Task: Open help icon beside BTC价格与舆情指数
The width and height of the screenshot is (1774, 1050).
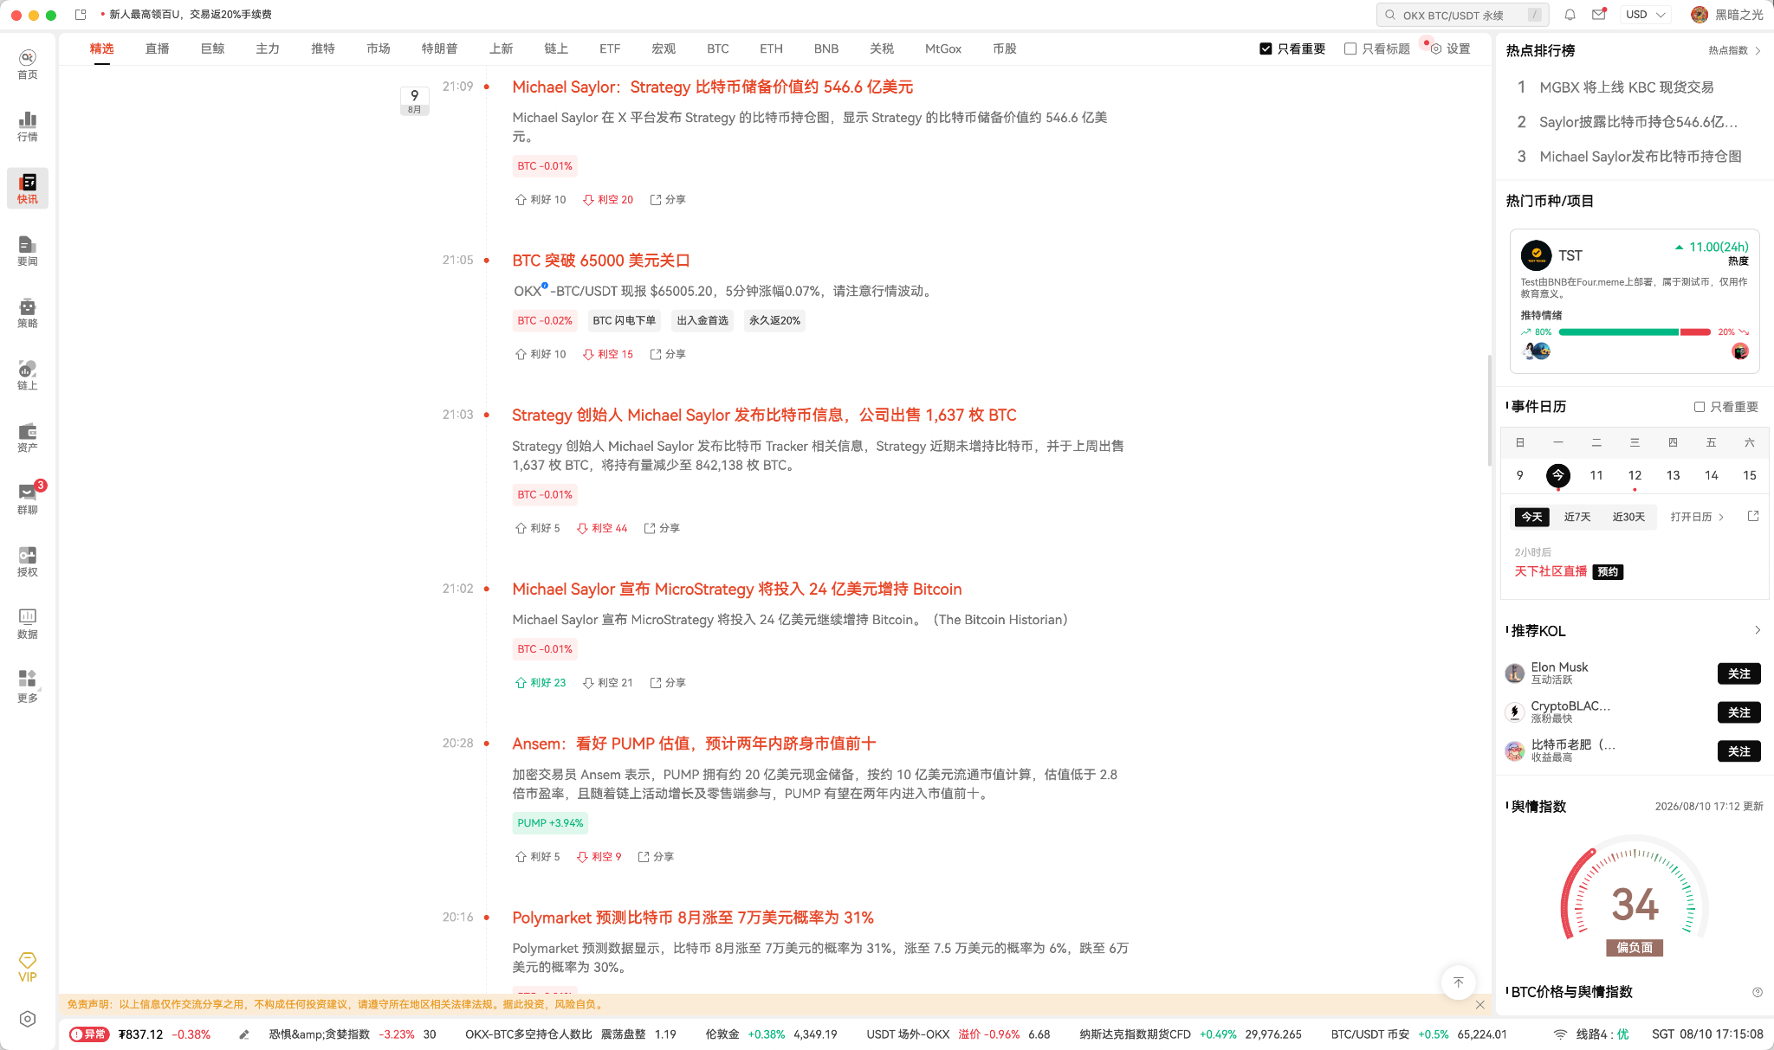Action: (1758, 993)
